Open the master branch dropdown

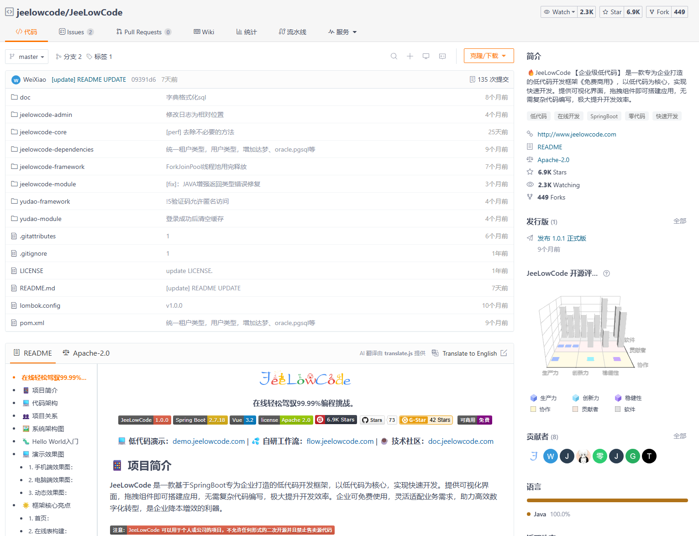pos(26,56)
